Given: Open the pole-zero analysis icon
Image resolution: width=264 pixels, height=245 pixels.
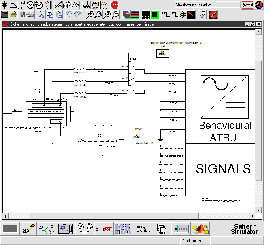Looking at the screenshot, I should point(47,5).
